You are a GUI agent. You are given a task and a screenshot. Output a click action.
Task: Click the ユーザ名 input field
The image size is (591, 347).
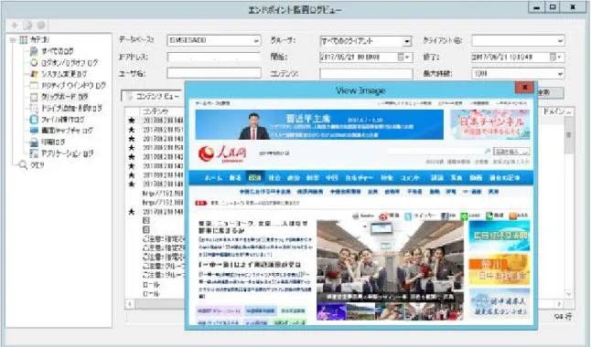(214, 73)
